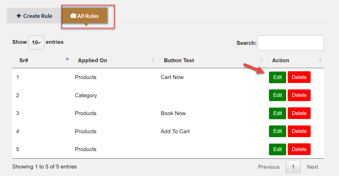Edit rule number 5
339x176 pixels.
coord(278,149)
